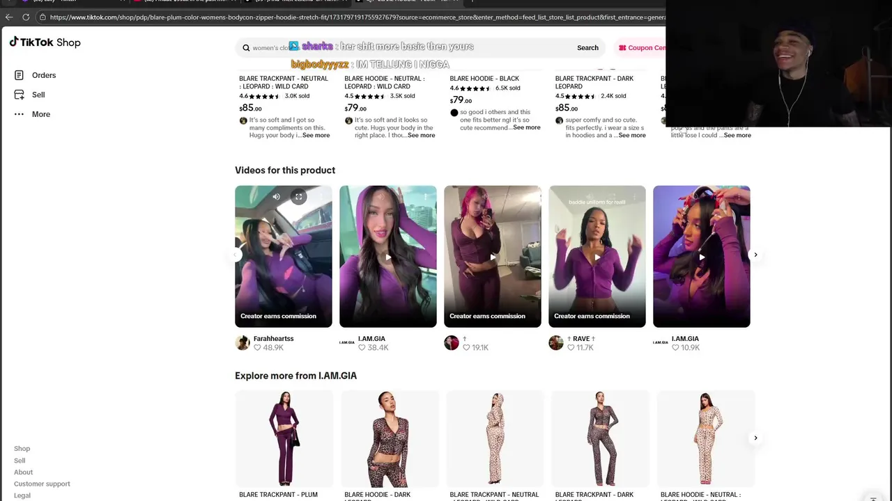Show previous videos with left carousel arrow
The width and height of the screenshot is (892, 501).
click(237, 255)
